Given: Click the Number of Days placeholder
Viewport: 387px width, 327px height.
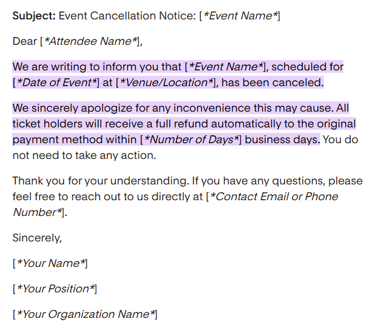Looking at the screenshot, I should tap(191, 140).
